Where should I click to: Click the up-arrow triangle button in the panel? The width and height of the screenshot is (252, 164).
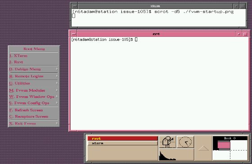(x=203, y=148)
